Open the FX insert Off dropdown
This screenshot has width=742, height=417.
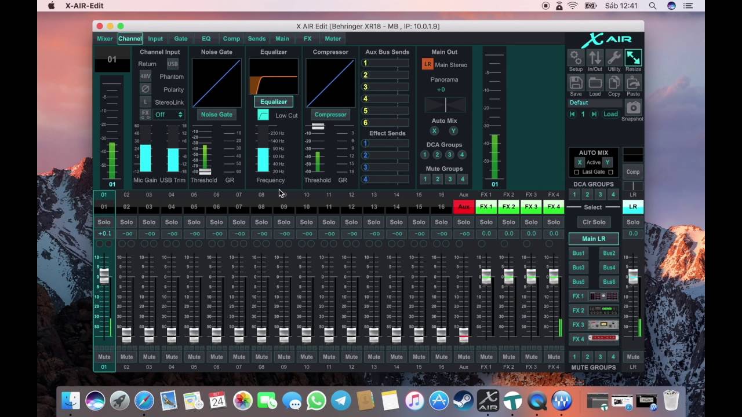tap(169, 115)
